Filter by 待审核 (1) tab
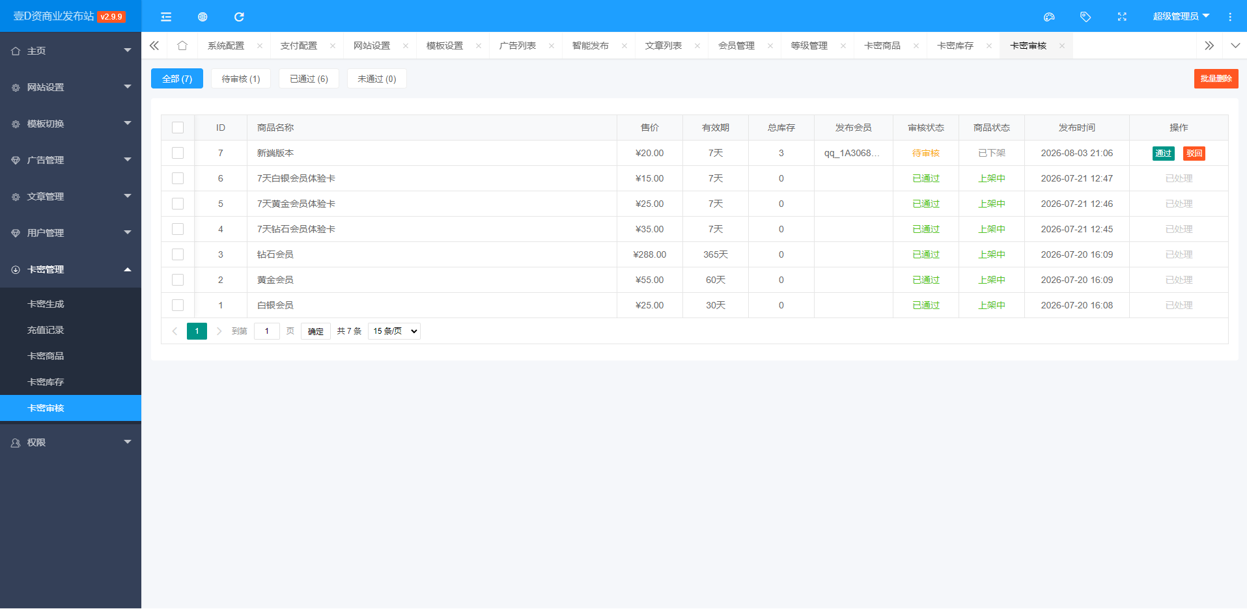 tap(241, 79)
